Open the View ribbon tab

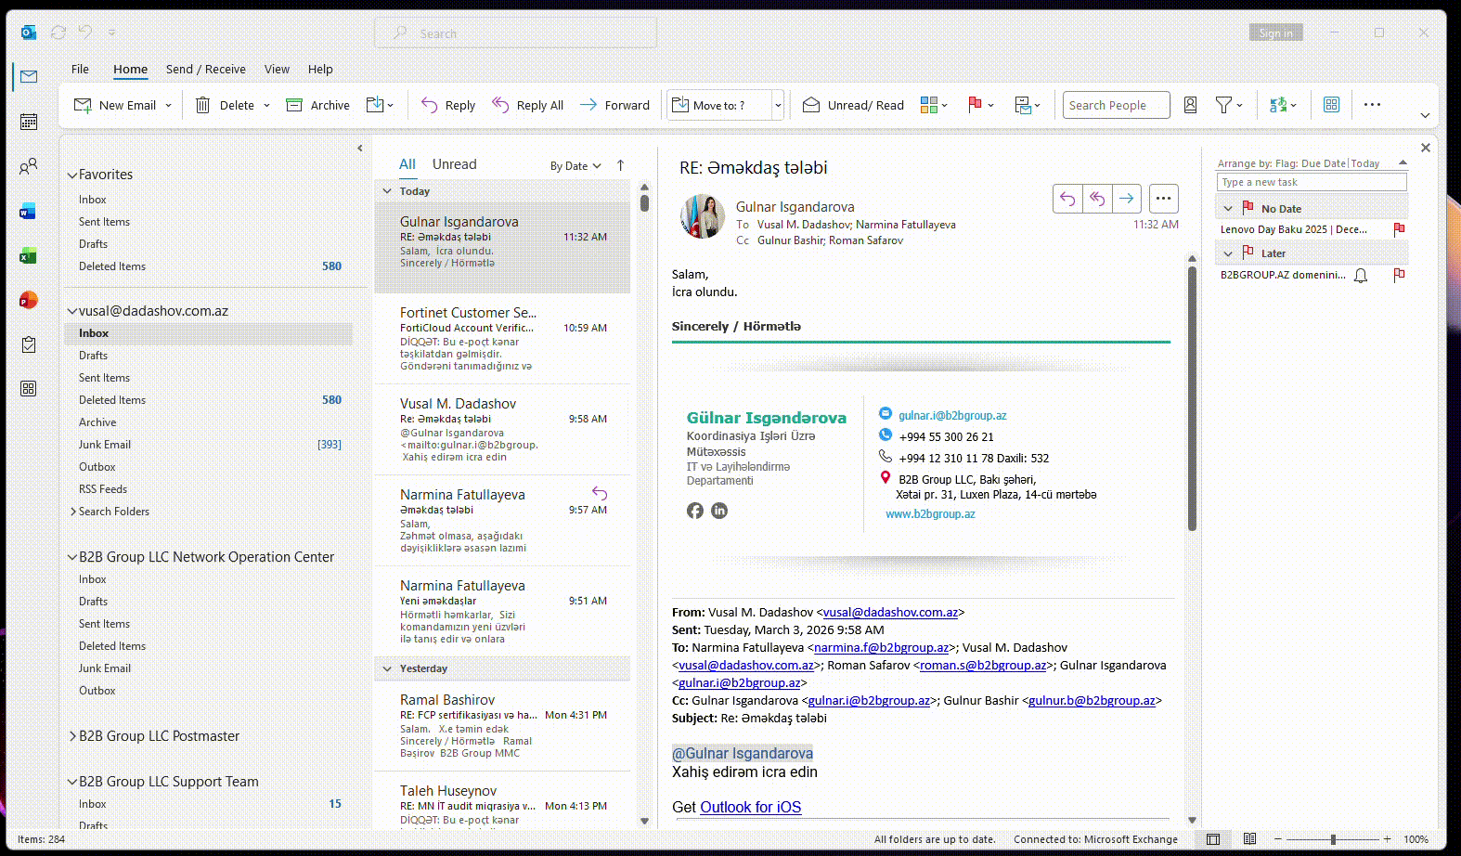tap(277, 69)
